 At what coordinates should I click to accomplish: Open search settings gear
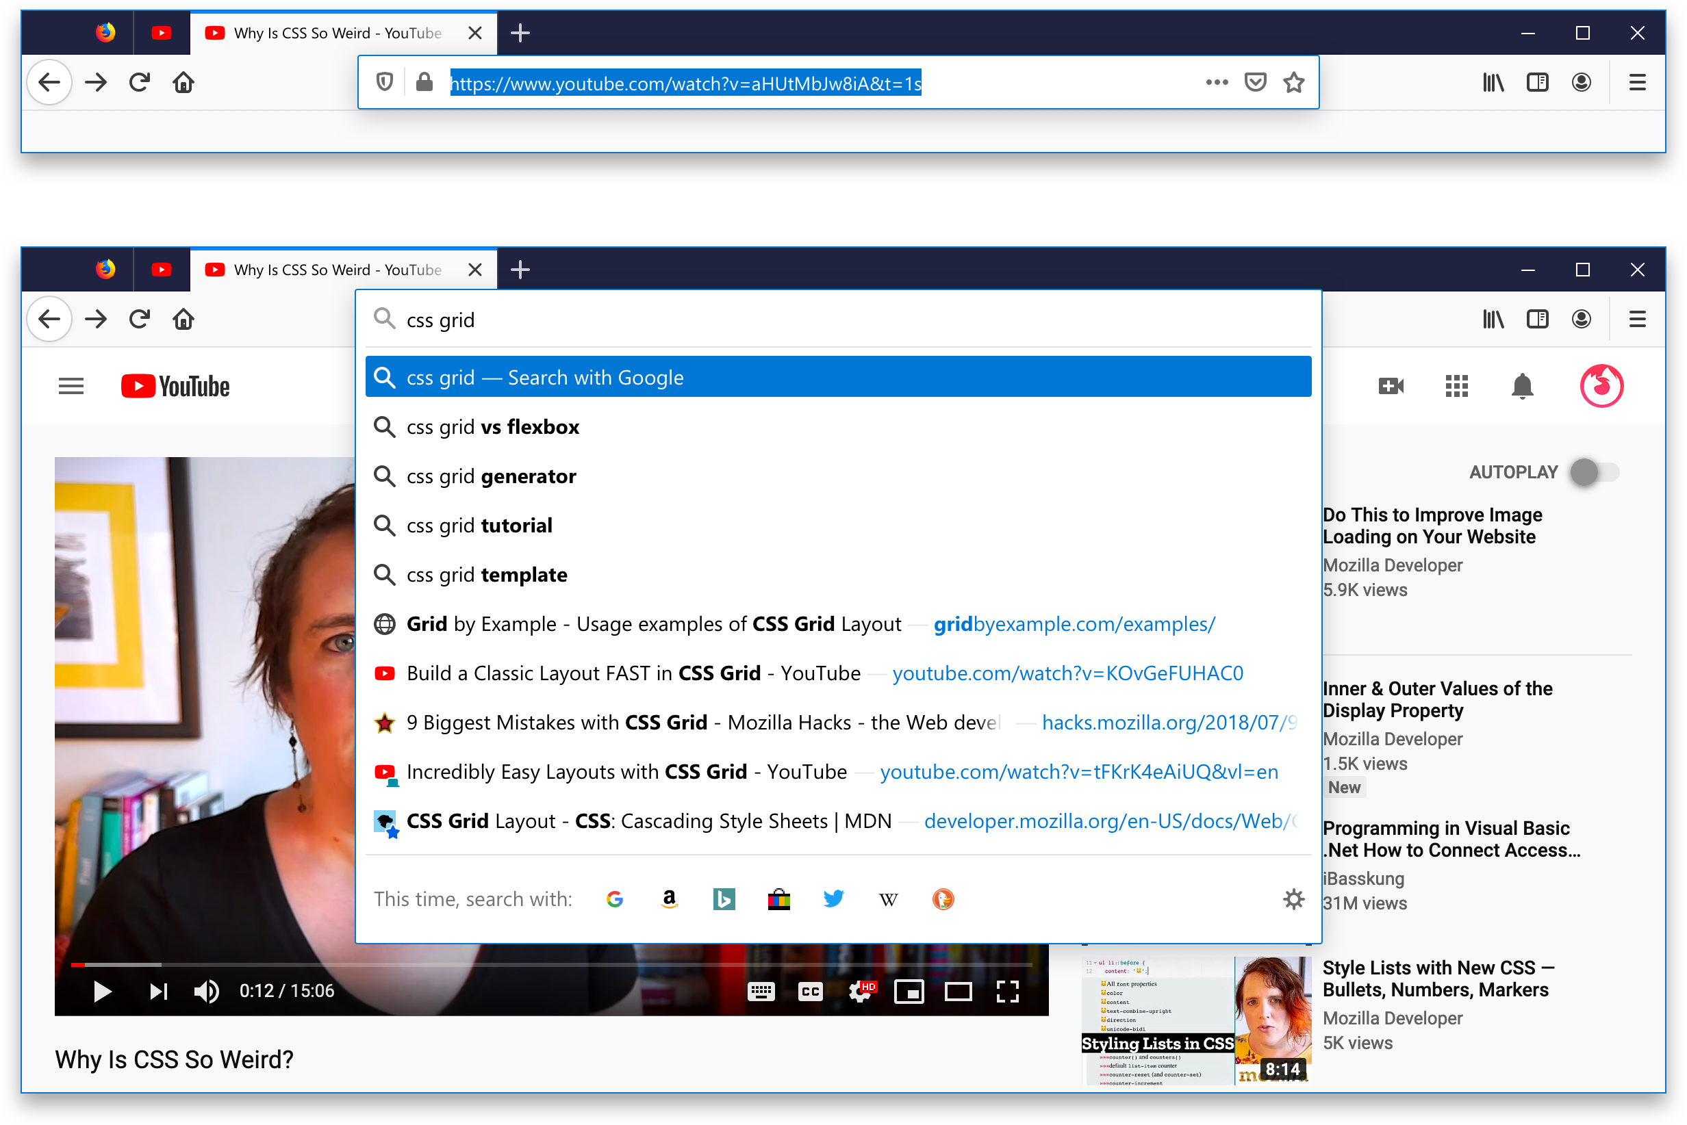pos(1293,899)
